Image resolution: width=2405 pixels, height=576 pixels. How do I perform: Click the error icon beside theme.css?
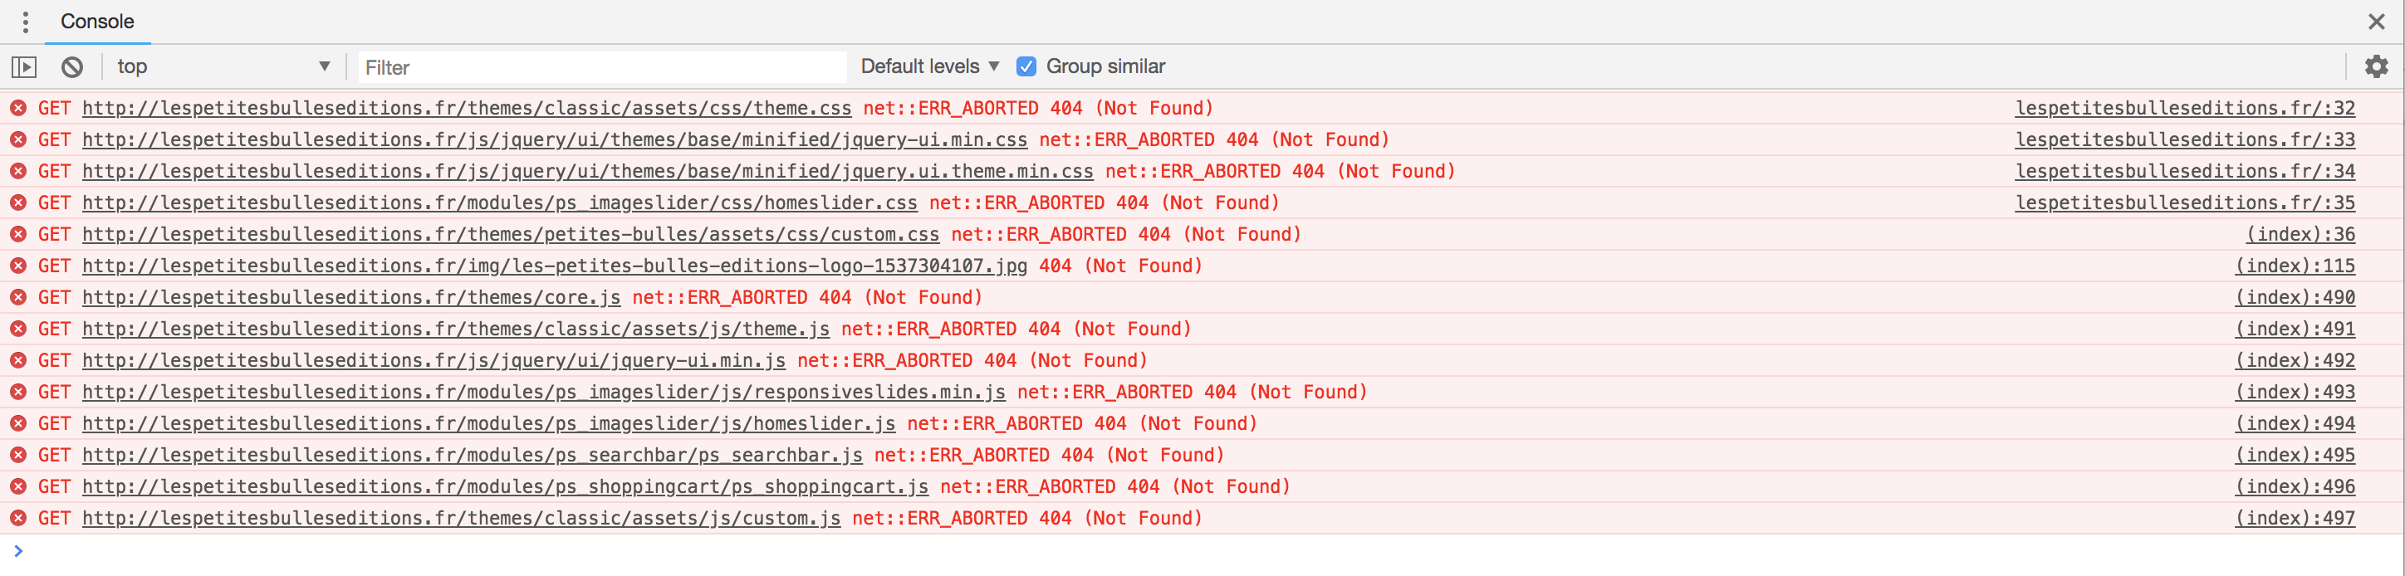click(17, 108)
